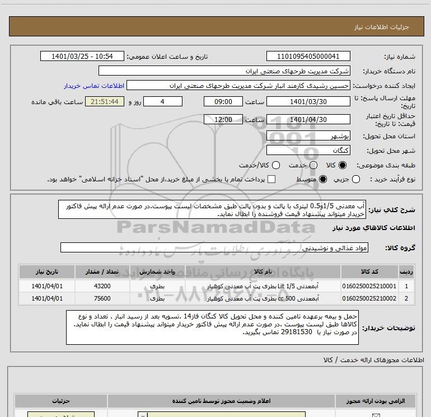Viewport: 431px width, 417px height.
Task: Click buyer organization name field
Action: (x=224, y=71)
